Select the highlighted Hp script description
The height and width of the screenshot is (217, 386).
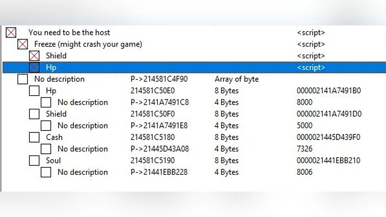[51, 68]
